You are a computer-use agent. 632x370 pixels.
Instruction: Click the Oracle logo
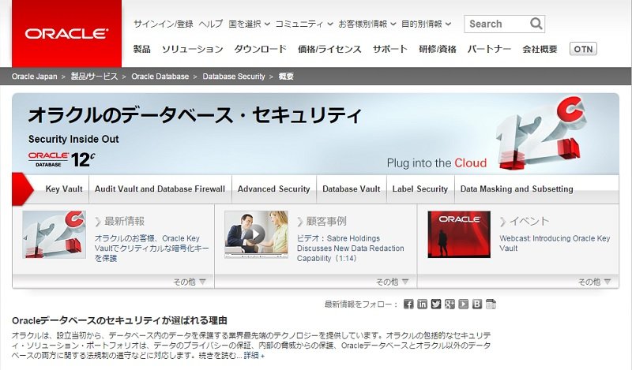click(66, 33)
